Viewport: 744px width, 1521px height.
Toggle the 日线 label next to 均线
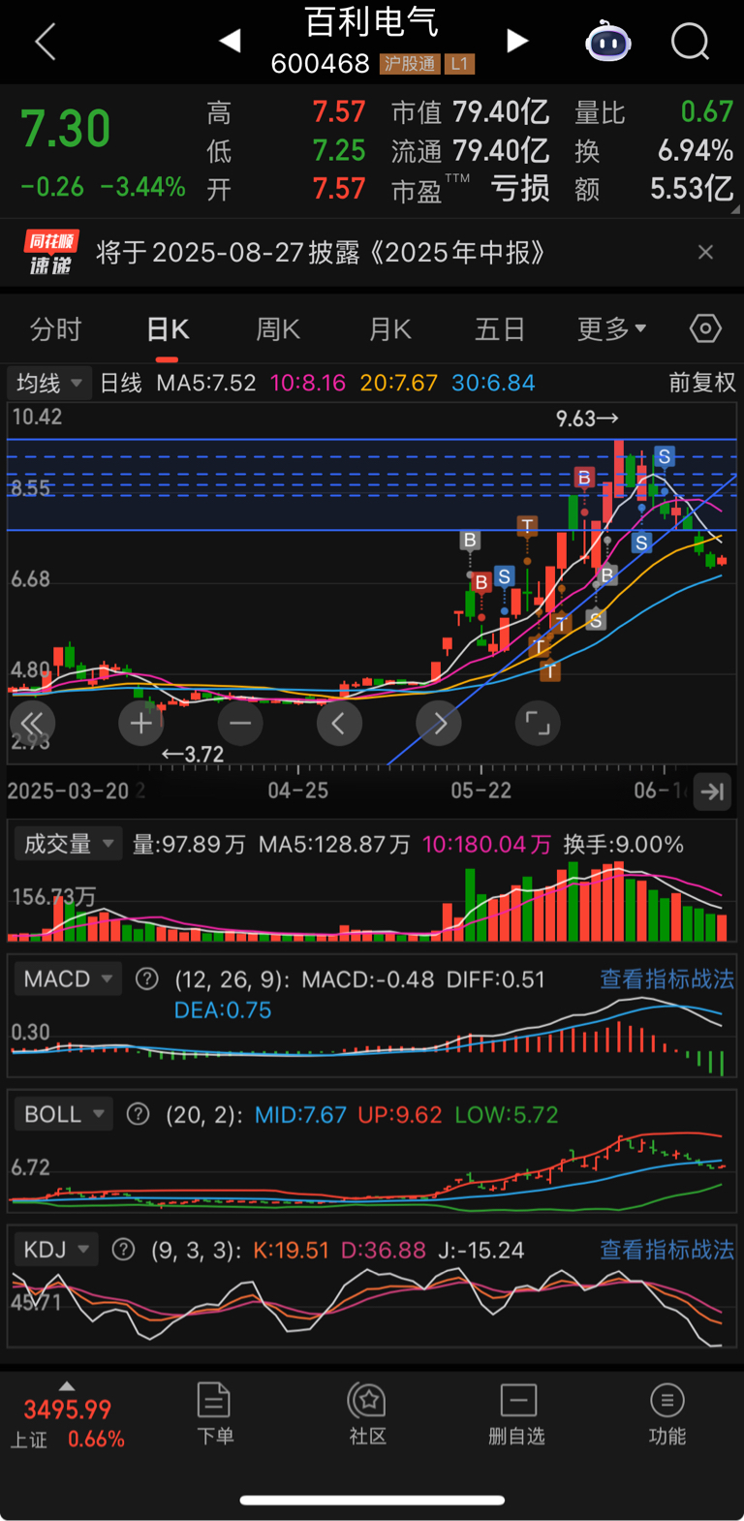click(x=121, y=383)
